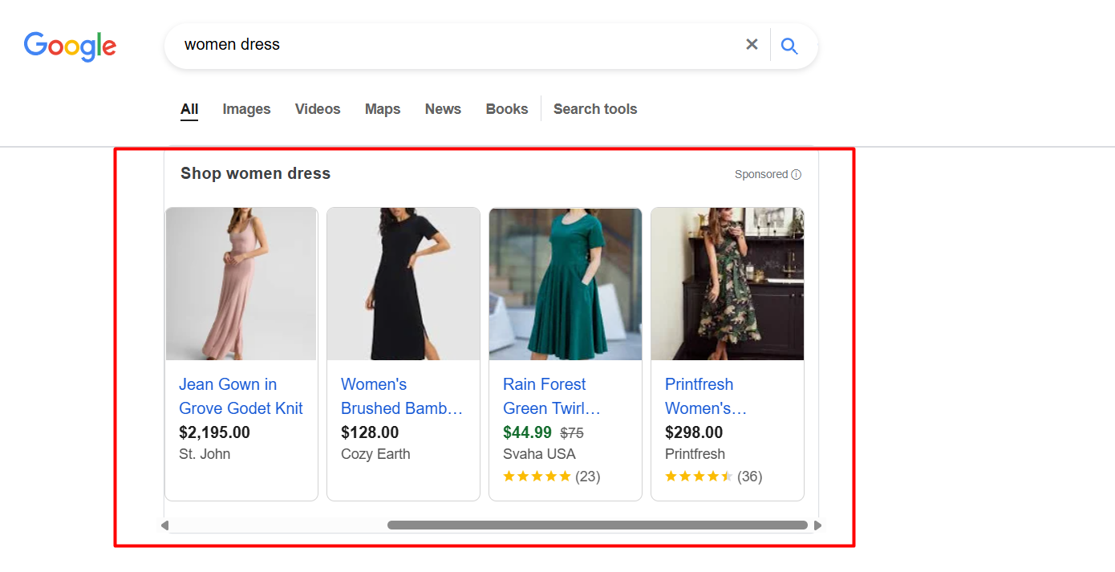This screenshot has height=572, width=1115.
Task: Click the carousel right scroll arrow
Action: (x=817, y=525)
